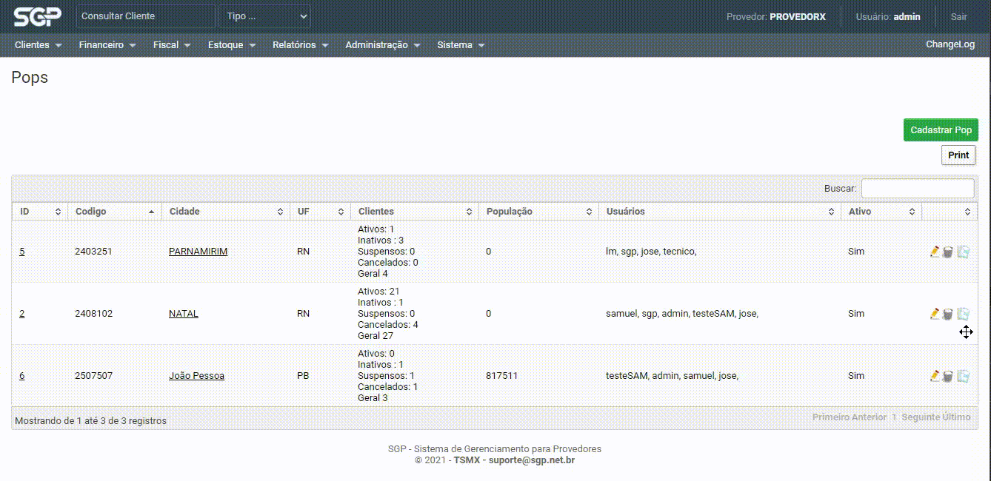The image size is (991, 481).
Task: Delete the PARNAMIRIM pop using trash icon
Action: [x=947, y=252]
